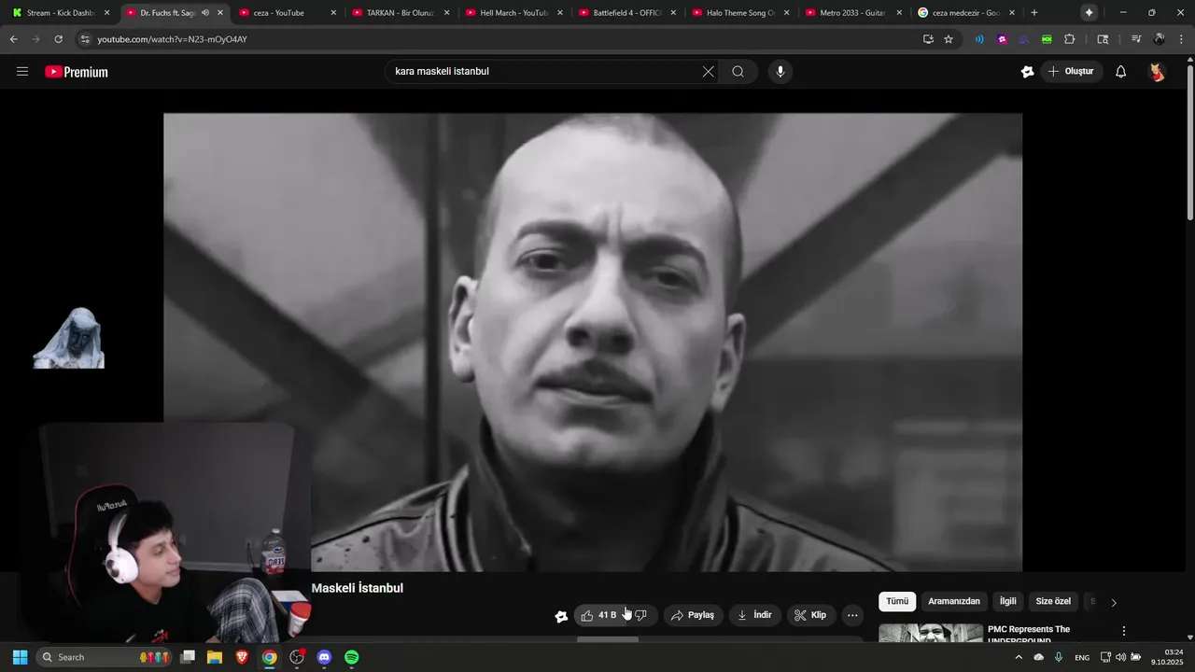Click the sparkle icon beside Oluştur

[1027, 72]
